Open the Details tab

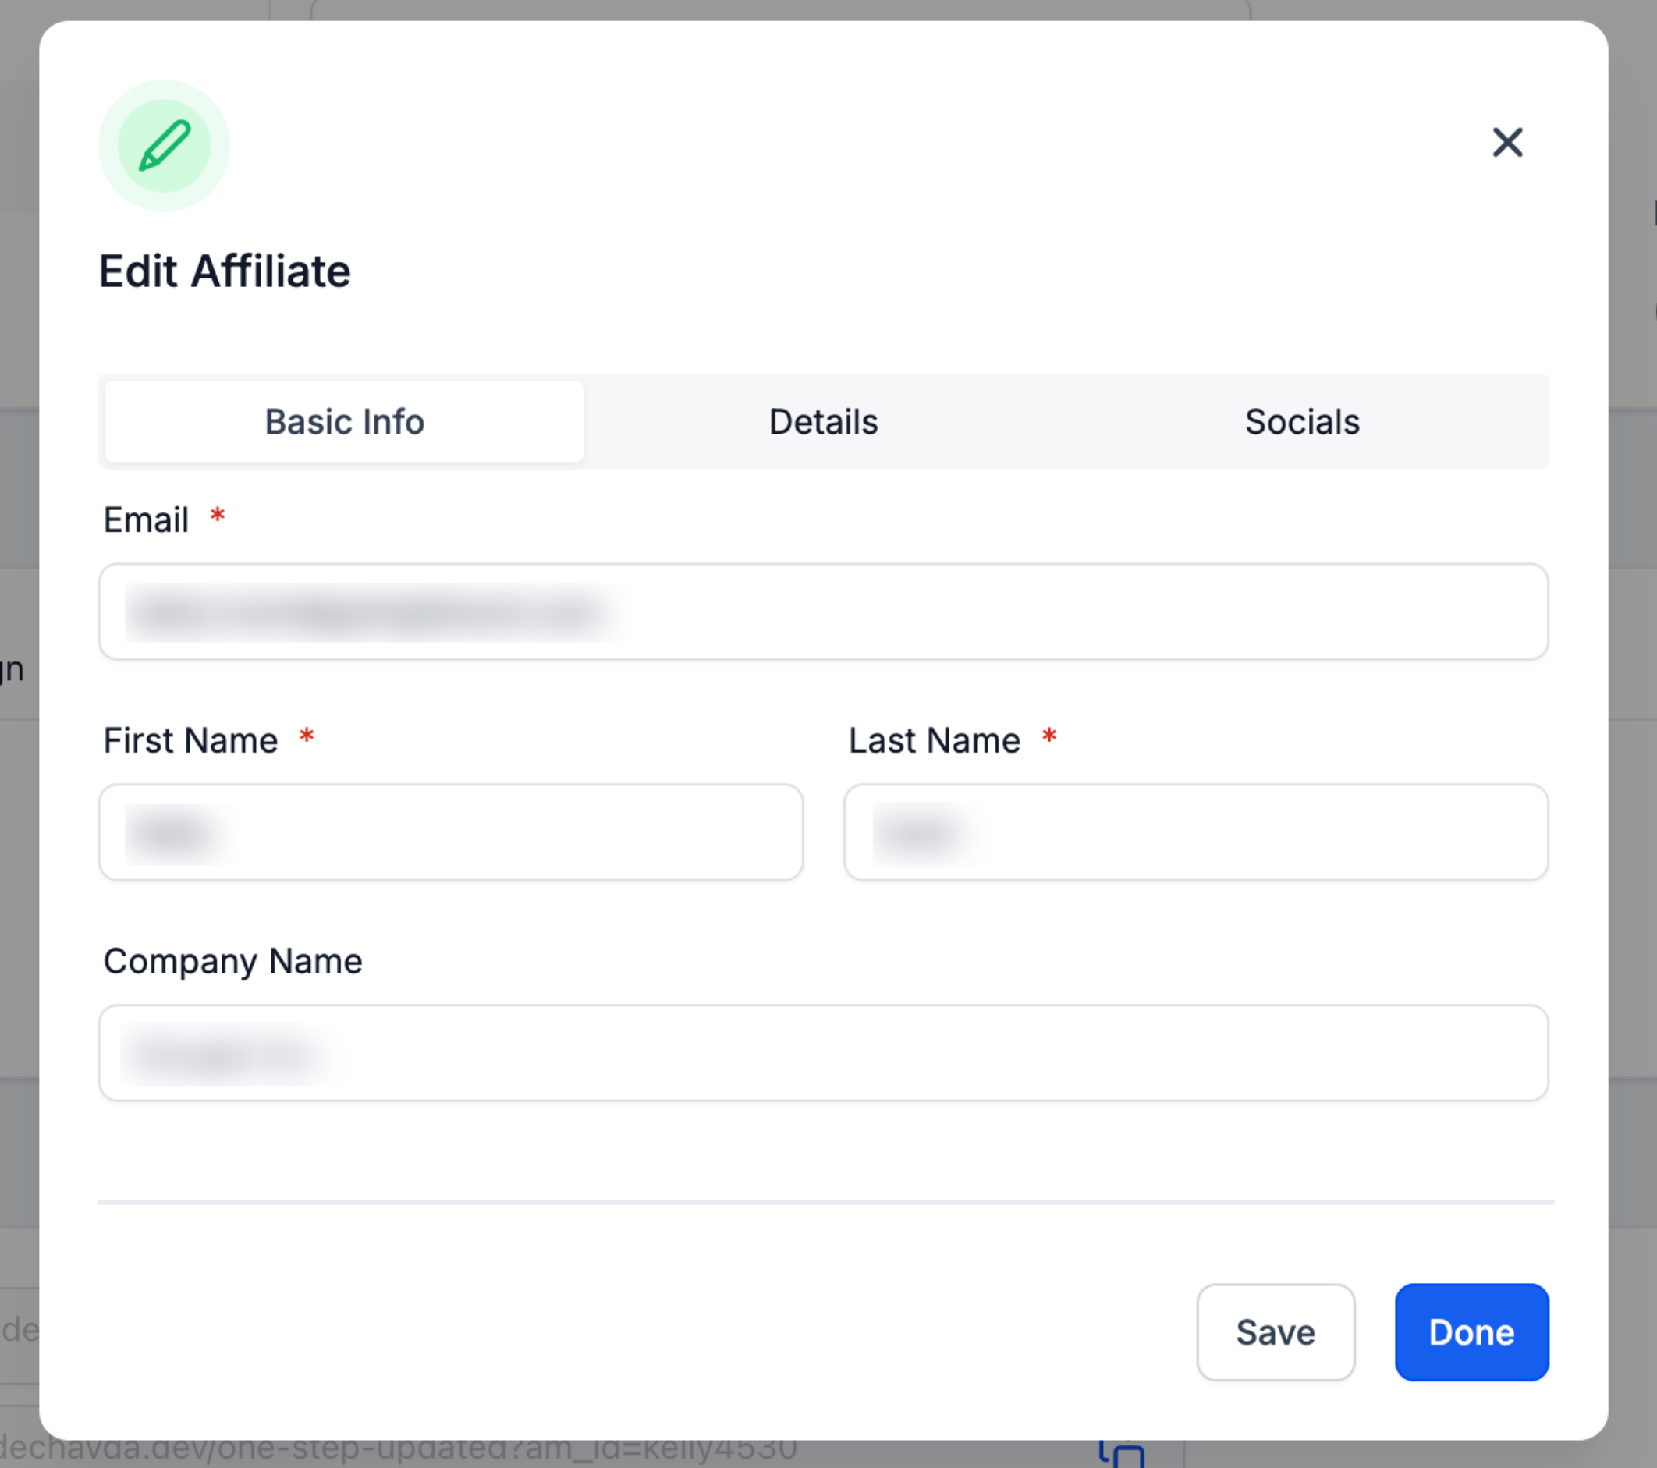pyautogui.click(x=823, y=421)
